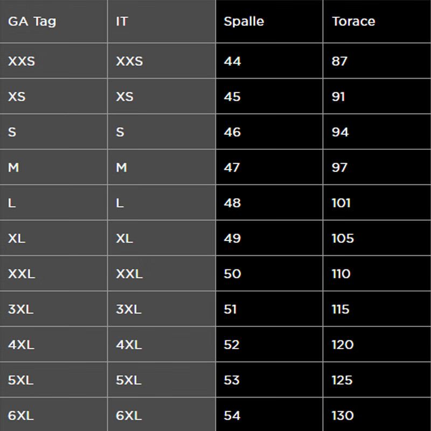The image size is (431, 431).
Task: Select the Torace value 130
Action: coord(343,415)
